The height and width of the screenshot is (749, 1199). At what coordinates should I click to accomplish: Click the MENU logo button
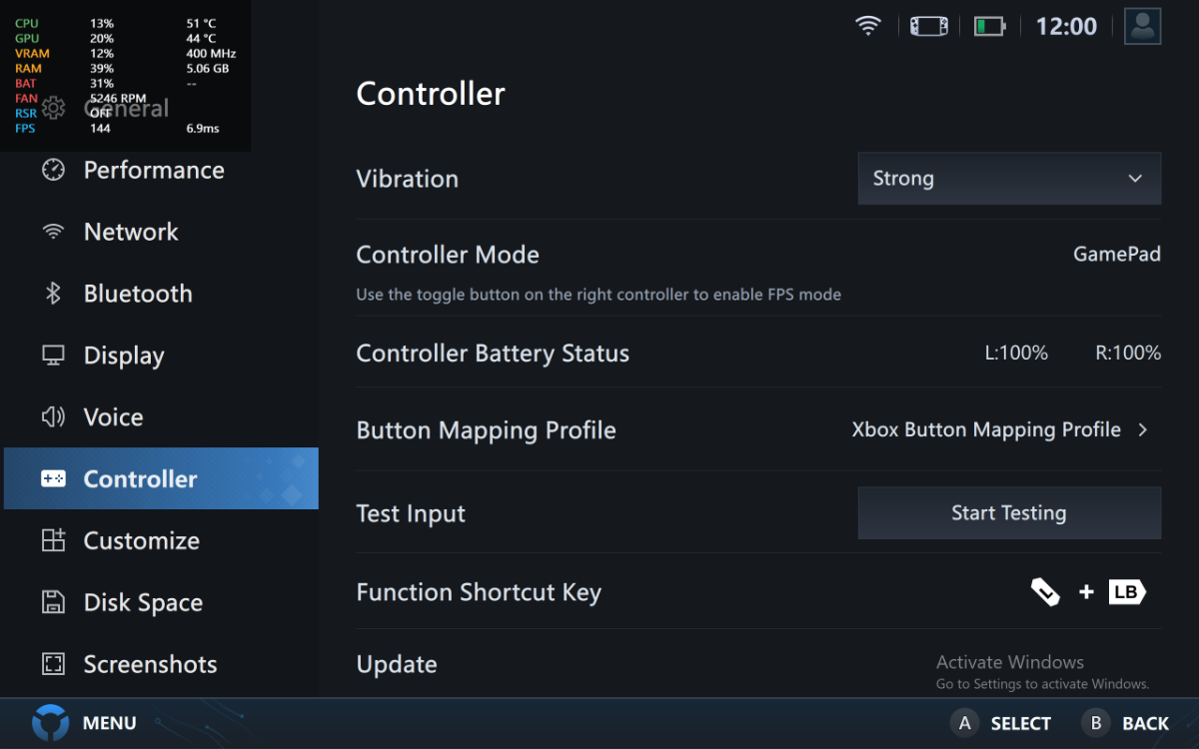[x=51, y=723]
